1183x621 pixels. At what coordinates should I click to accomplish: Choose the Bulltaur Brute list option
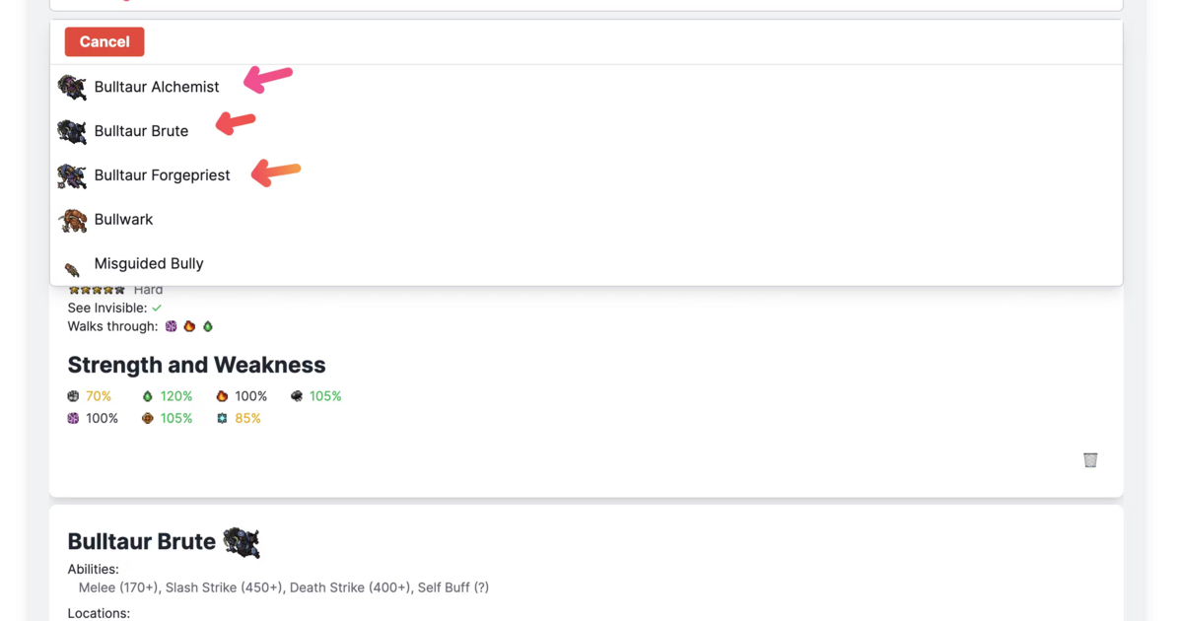click(586, 131)
